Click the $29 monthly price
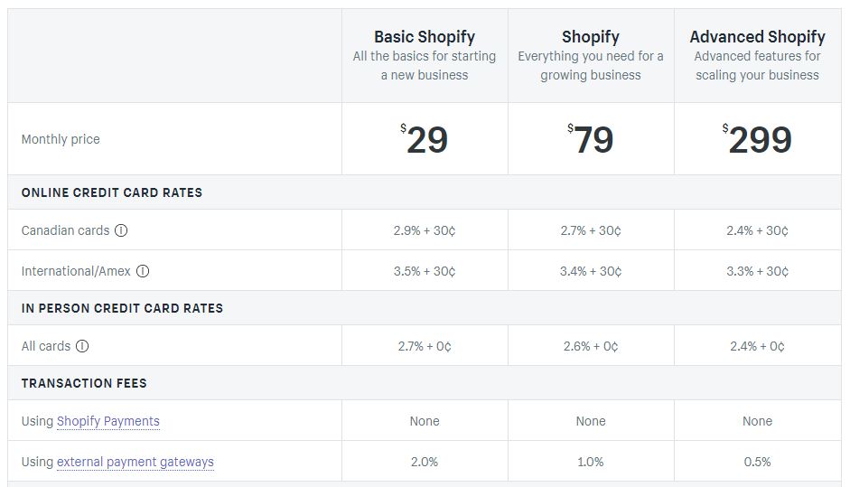The height and width of the screenshot is (487, 850). 425,139
